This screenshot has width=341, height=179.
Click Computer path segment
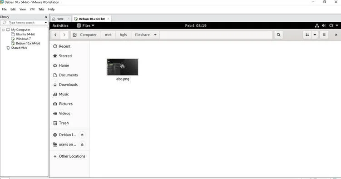pos(86,35)
